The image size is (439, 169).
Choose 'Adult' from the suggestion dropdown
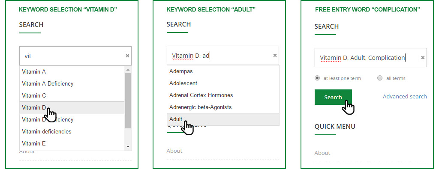(223, 119)
